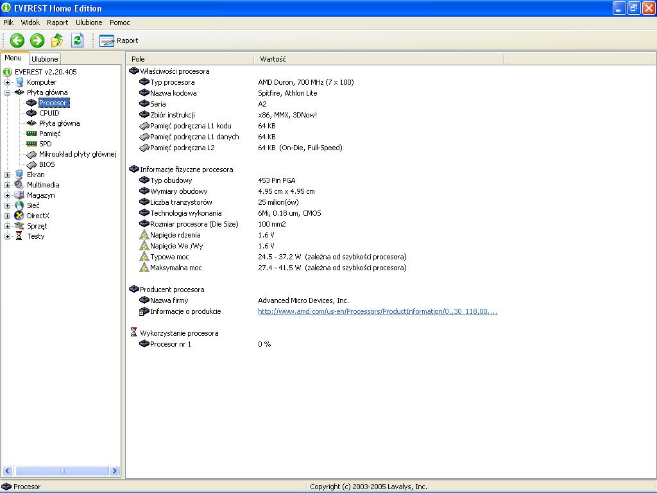This screenshot has width=657, height=493.
Task: Select the Typ procesora row
Action: coord(172,82)
